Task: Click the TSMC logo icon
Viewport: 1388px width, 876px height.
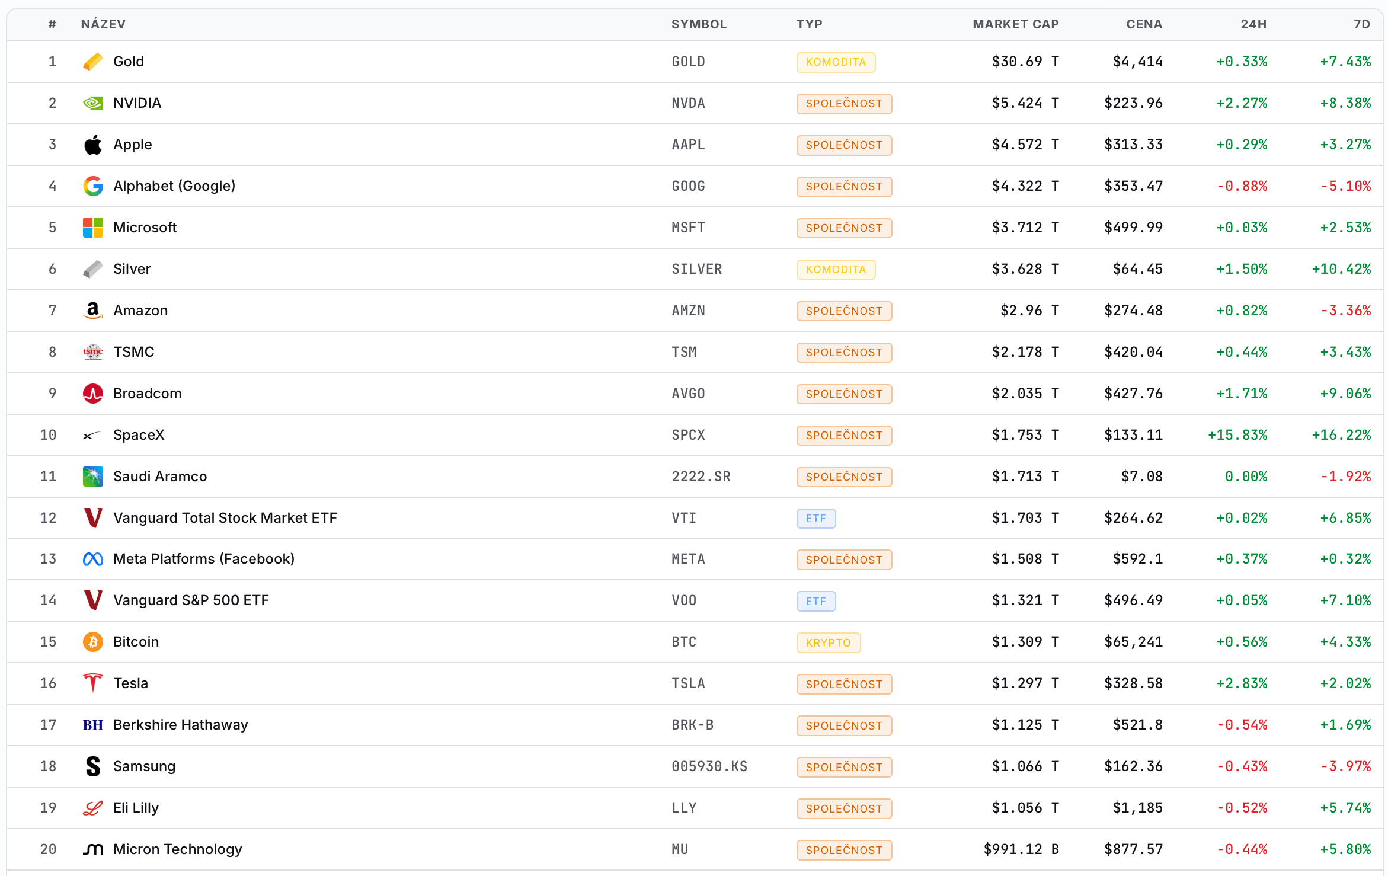Action: 93,352
